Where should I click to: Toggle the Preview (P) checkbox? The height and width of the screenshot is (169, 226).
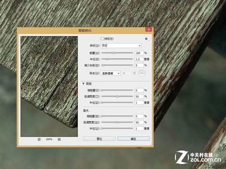coord(102,39)
